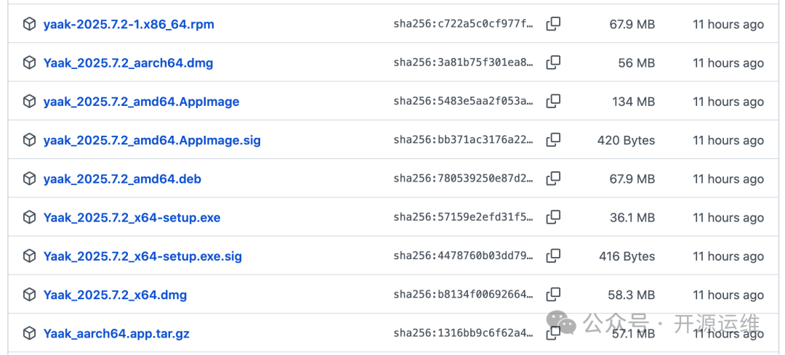
Task: Copy SHA256 hash for Yaak_2025.7.2_x64-setup.exe
Action: click(x=553, y=217)
